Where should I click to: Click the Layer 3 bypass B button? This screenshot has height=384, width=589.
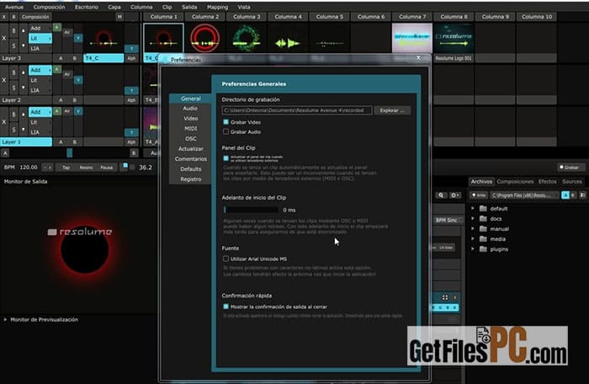coord(14,30)
